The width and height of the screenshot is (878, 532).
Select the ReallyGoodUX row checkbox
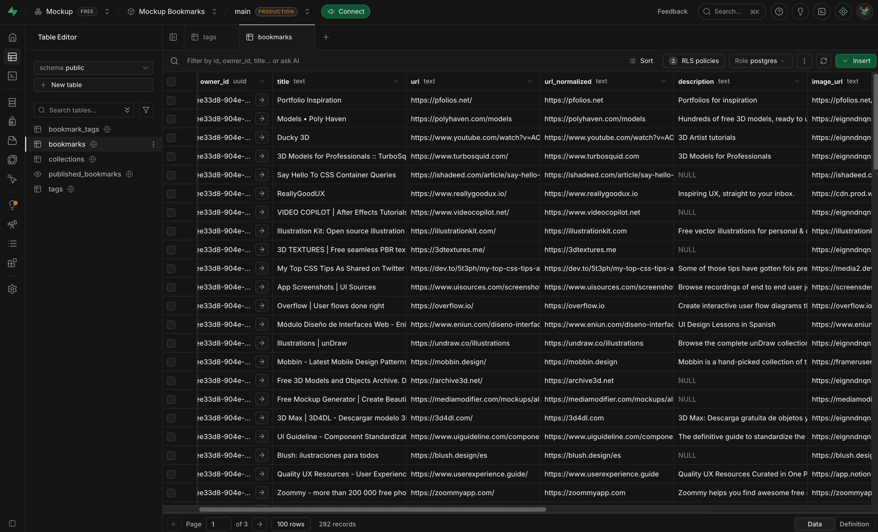[x=171, y=194]
